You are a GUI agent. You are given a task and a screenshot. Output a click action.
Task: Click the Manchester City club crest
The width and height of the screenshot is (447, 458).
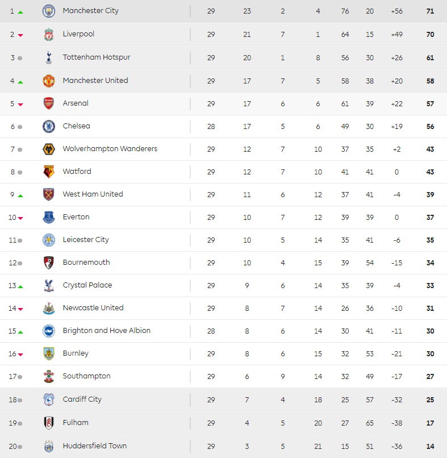(49, 11)
